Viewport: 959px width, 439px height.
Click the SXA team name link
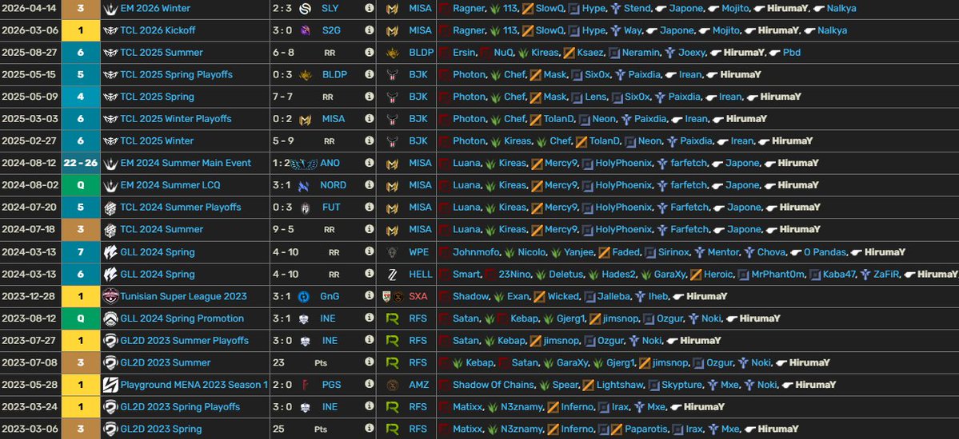pyautogui.click(x=418, y=296)
